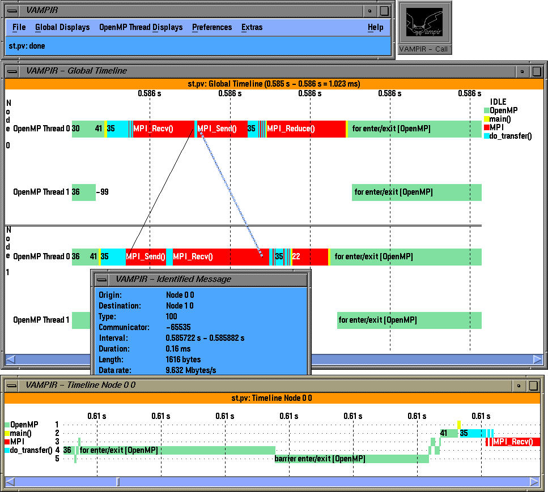
Task: Click the Duration value '0.16 ms'
Action: pyautogui.click(x=179, y=349)
